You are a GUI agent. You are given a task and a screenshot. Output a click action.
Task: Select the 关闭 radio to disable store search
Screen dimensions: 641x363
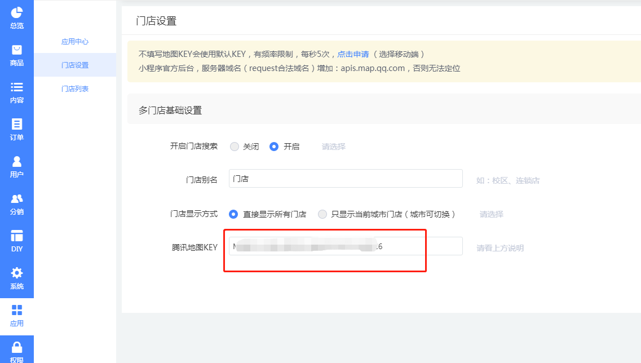point(235,146)
